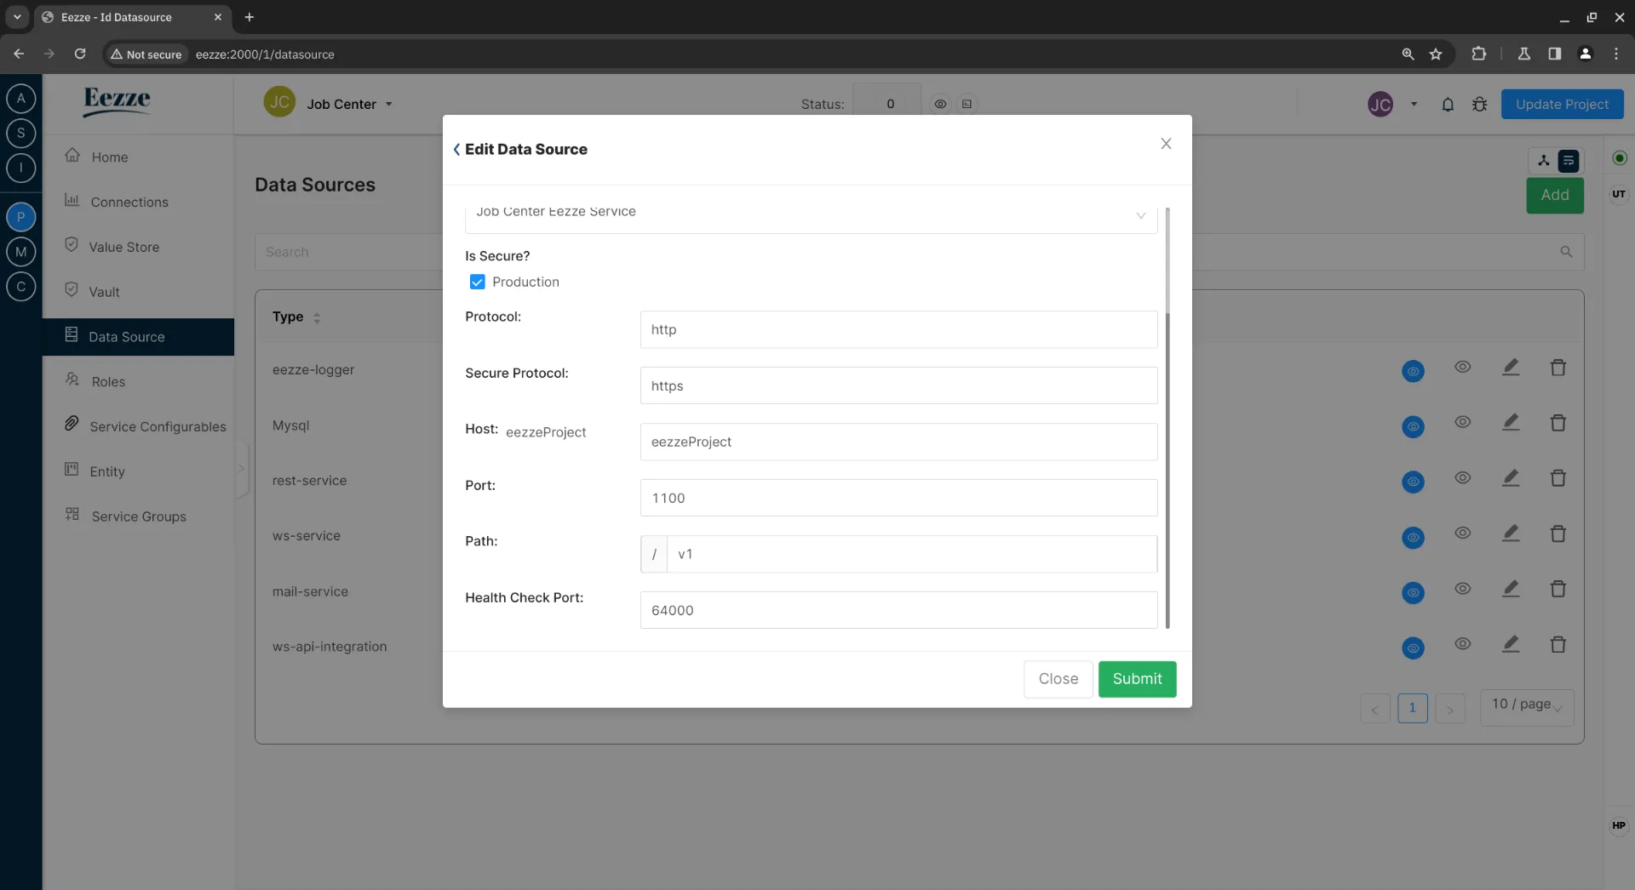Screen dimensions: 1635x890
Task: Open the Connections section
Action: pyautogui.click(x=129, y=202)
